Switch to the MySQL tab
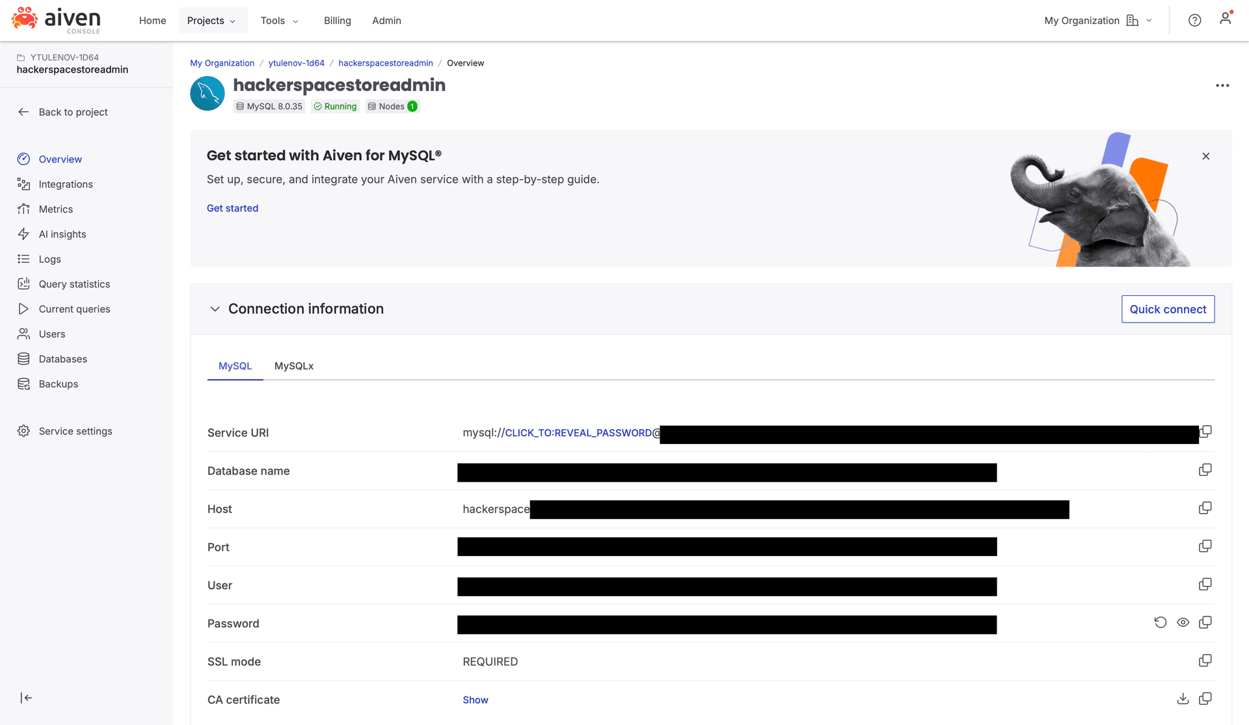Viewport: 1249px width, 725px height. (235, 366)
